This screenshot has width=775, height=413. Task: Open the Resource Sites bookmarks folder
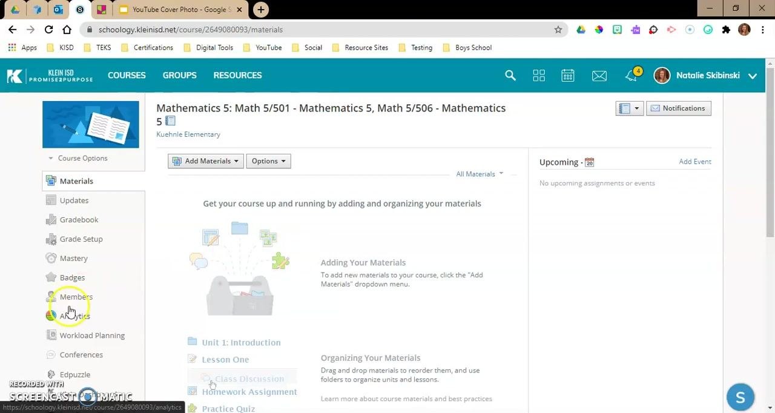coord(360,47)
